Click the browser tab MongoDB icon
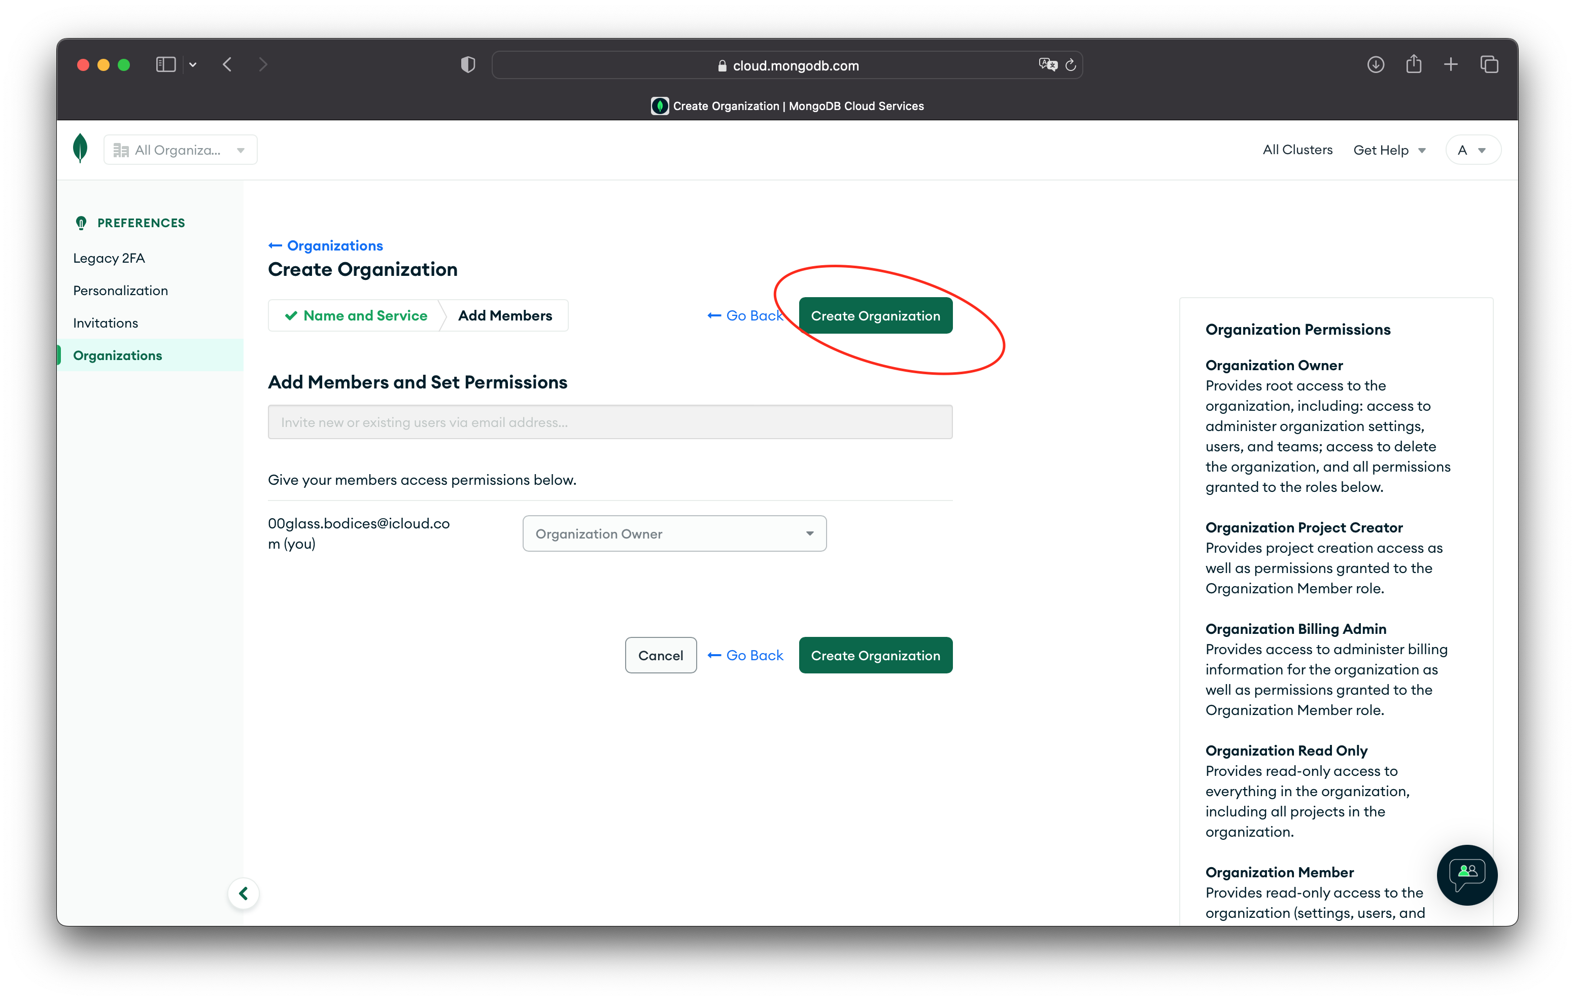Image resolution: width=1575 pixels, height=1001 pixels. pos(660,105)
